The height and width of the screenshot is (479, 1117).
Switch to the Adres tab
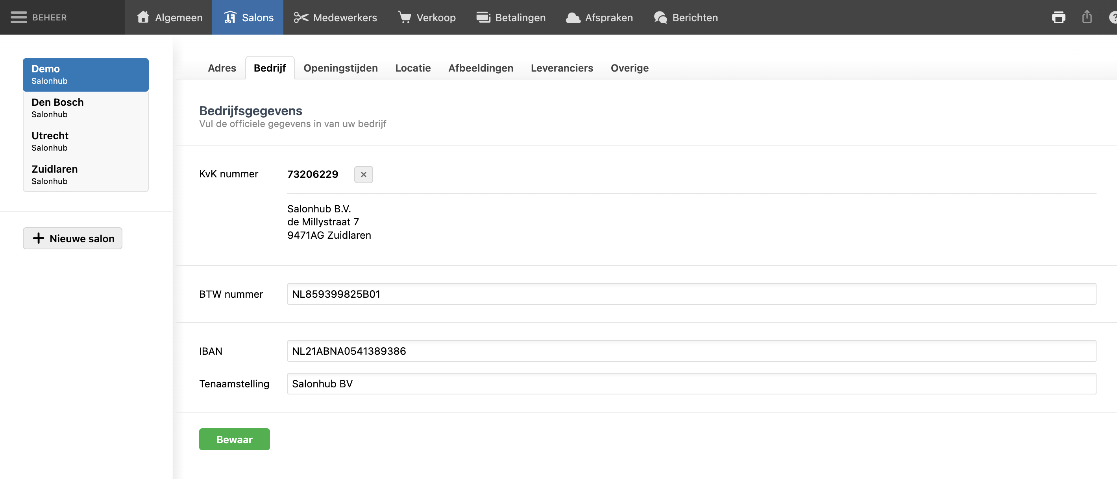tap(222, 68)
